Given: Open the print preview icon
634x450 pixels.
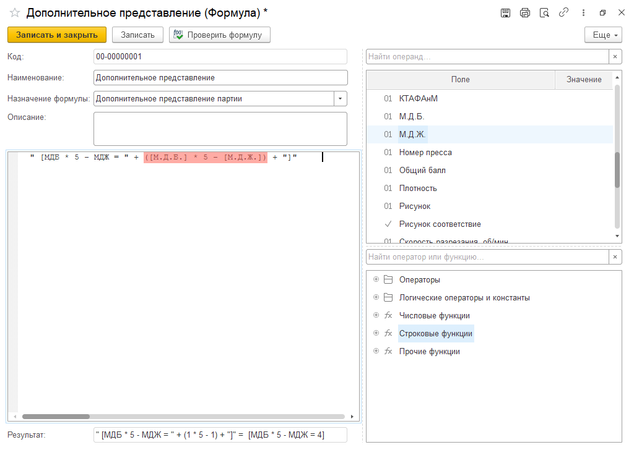Looking at the screenshot, I should tap(544, 13).
